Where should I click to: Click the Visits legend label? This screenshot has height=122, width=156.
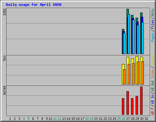(x=152, y=60)
